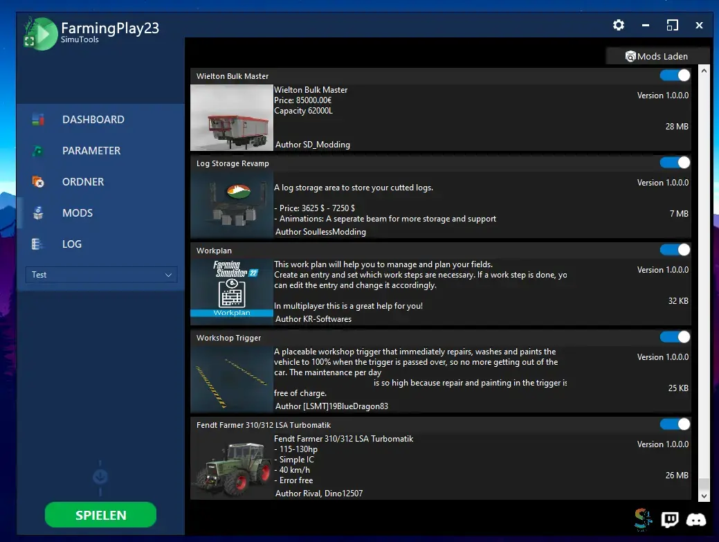Click the download arrow icon above Spielen
The image size is (719, 542).
click(x=100, y=478)
